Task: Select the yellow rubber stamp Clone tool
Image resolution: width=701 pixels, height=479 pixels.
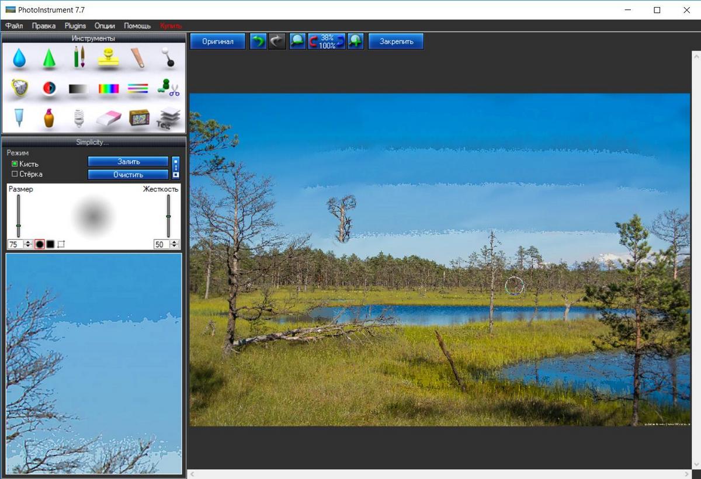Action: click(x=109, y=57)
